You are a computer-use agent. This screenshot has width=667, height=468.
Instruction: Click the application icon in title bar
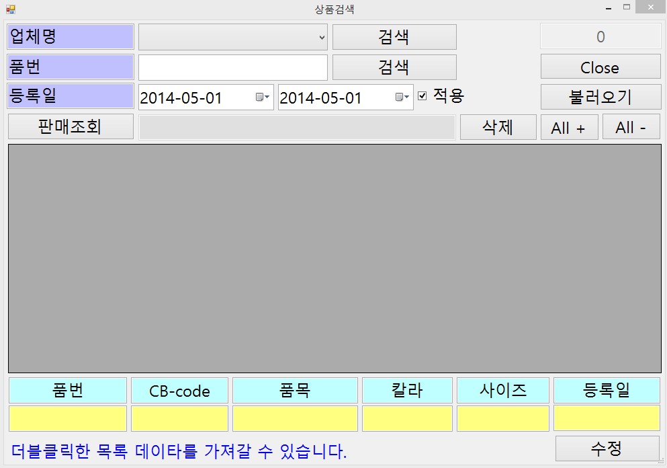pos(11,9)
